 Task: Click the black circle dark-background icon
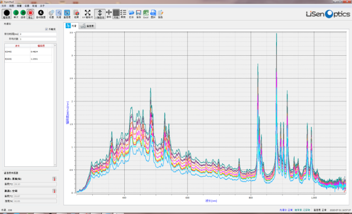(x=7, y=14)
